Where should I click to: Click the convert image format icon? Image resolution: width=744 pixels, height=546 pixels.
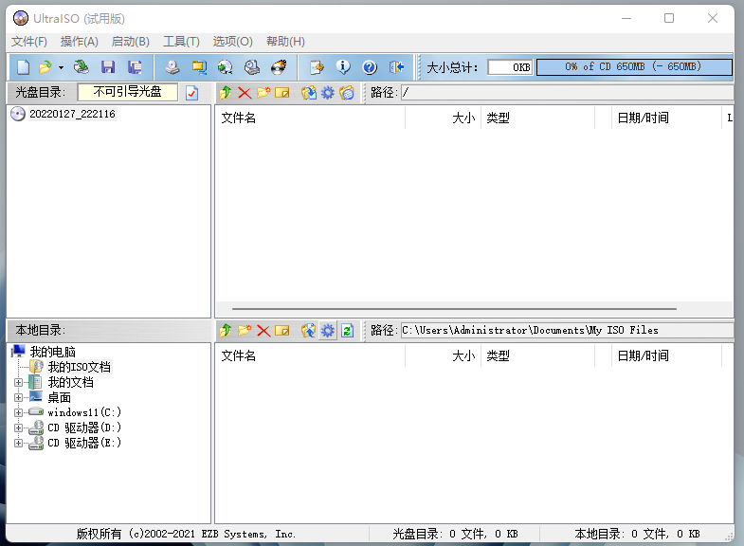pos(226,67)
